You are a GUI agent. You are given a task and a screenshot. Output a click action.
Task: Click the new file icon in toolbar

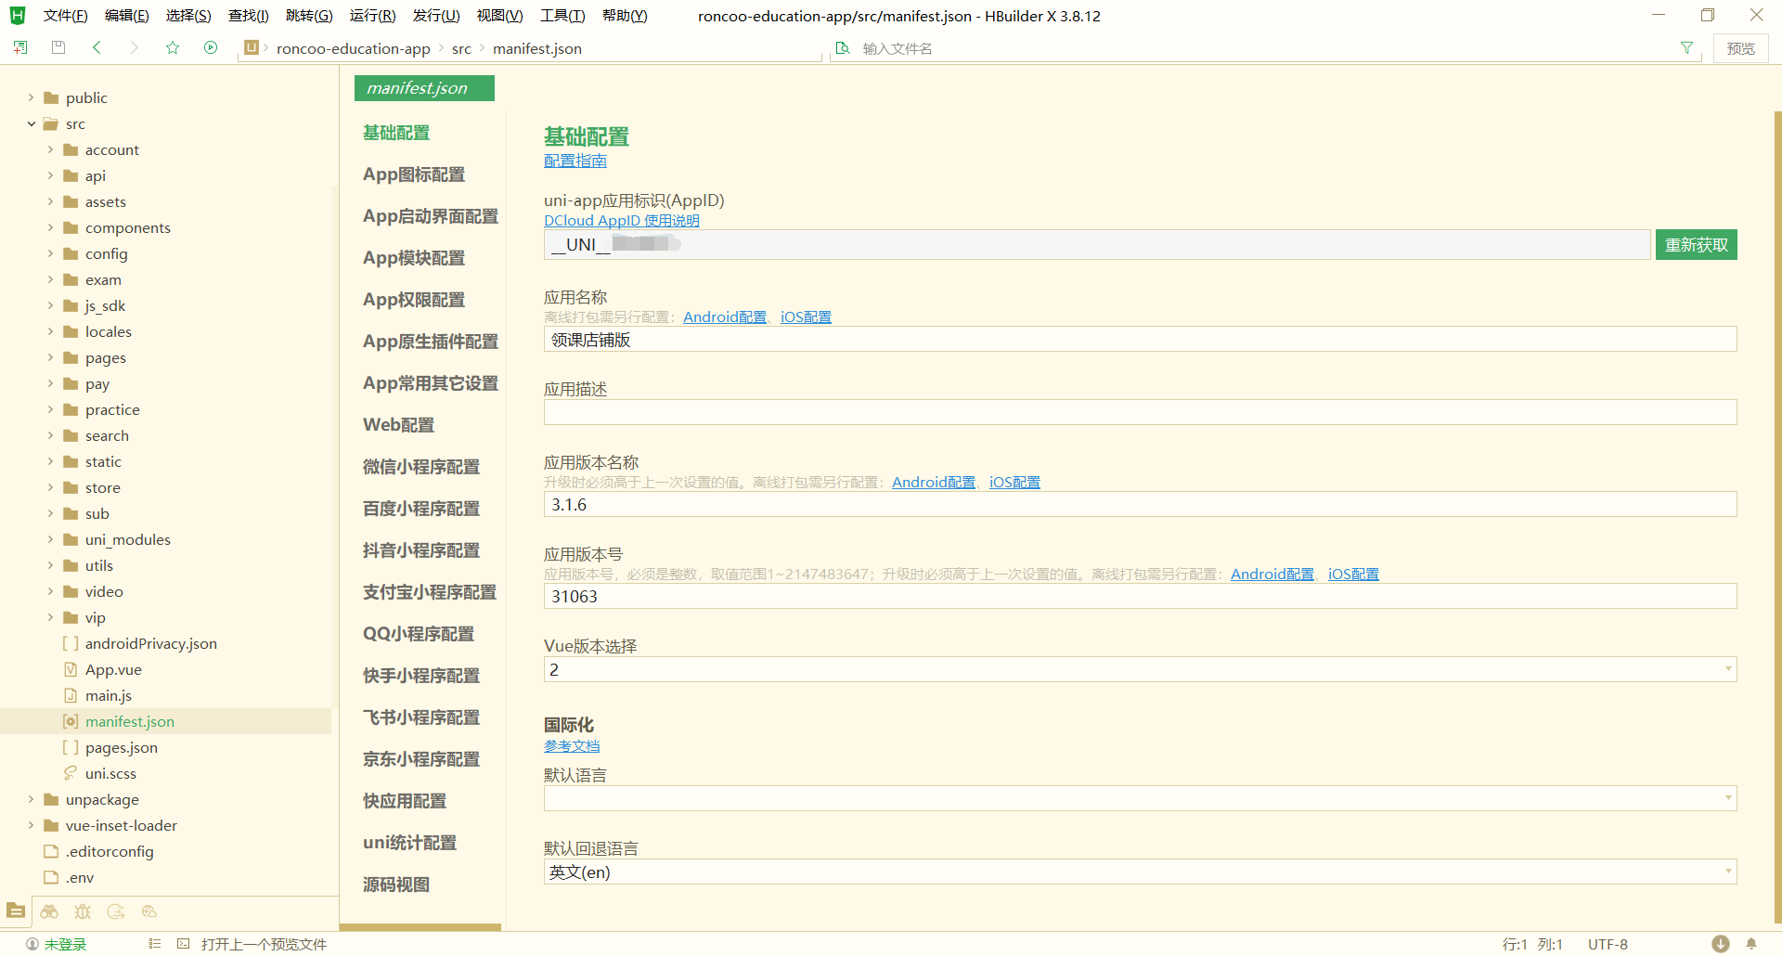tap(19, 47)
